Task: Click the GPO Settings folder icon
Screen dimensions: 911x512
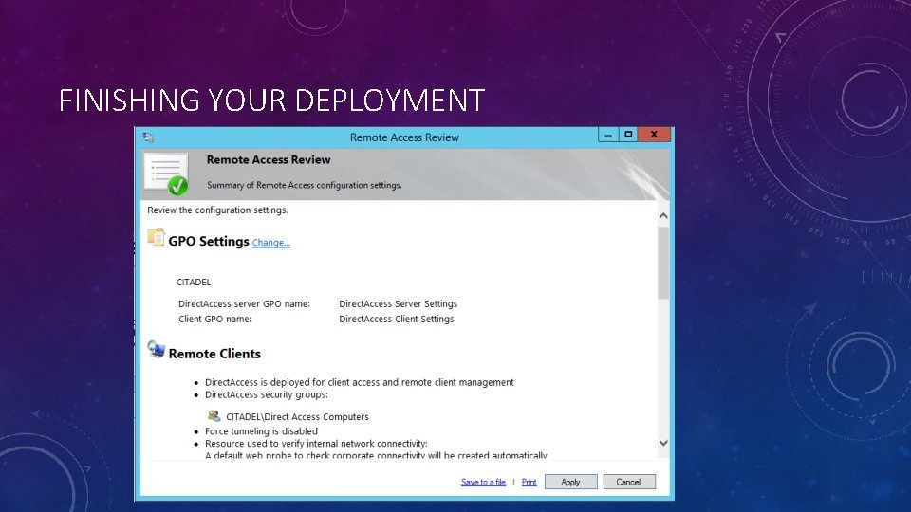Action: click(x=156, y=237)
